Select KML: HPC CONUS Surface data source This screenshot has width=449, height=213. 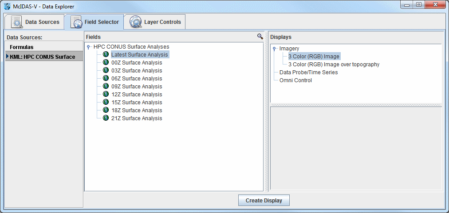click(44, 57)
